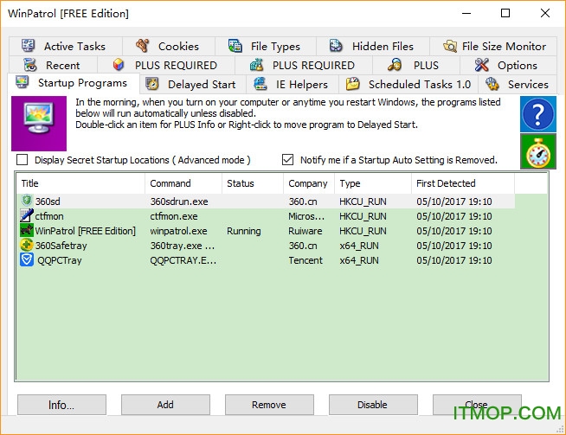Switch to the Delayed Start tab
This screenshot has width=566, height=435.
coord(193,84)
